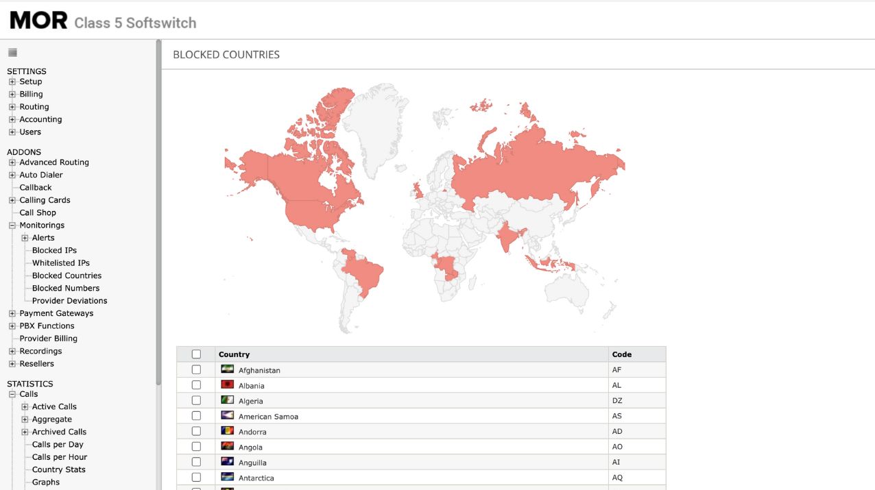Open the Call Shop link
The width and height of the screenshot is (875, 490).
pos(38,212)
